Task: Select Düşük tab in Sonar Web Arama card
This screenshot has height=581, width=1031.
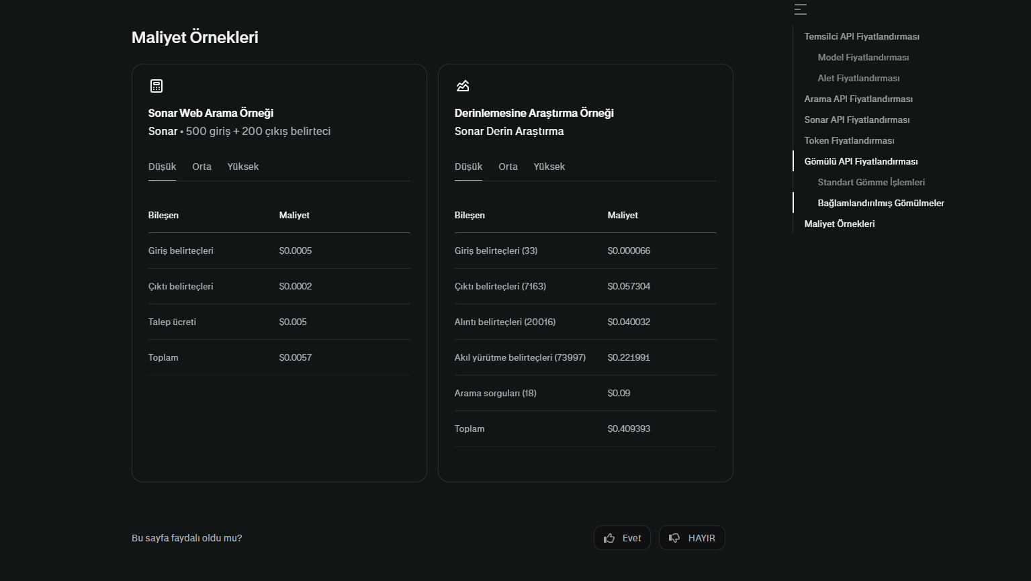Action: coord(163,167)
